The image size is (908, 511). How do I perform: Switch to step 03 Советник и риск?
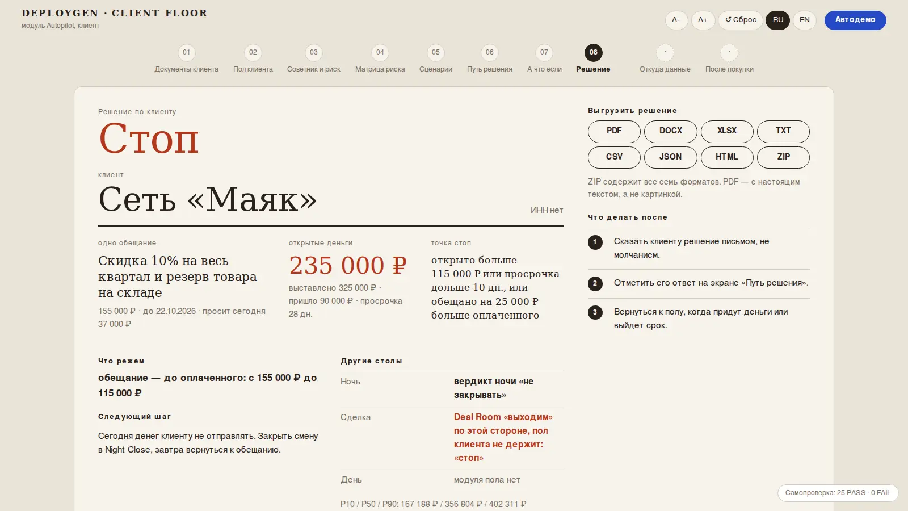pyautogui.click(x=314, y=59)
